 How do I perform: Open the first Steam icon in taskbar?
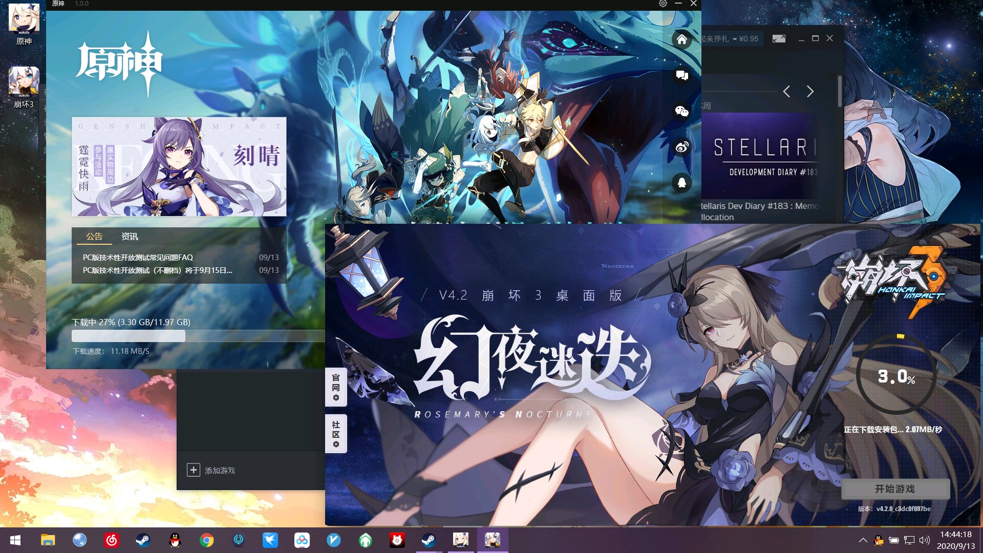(x=143, y=540)
